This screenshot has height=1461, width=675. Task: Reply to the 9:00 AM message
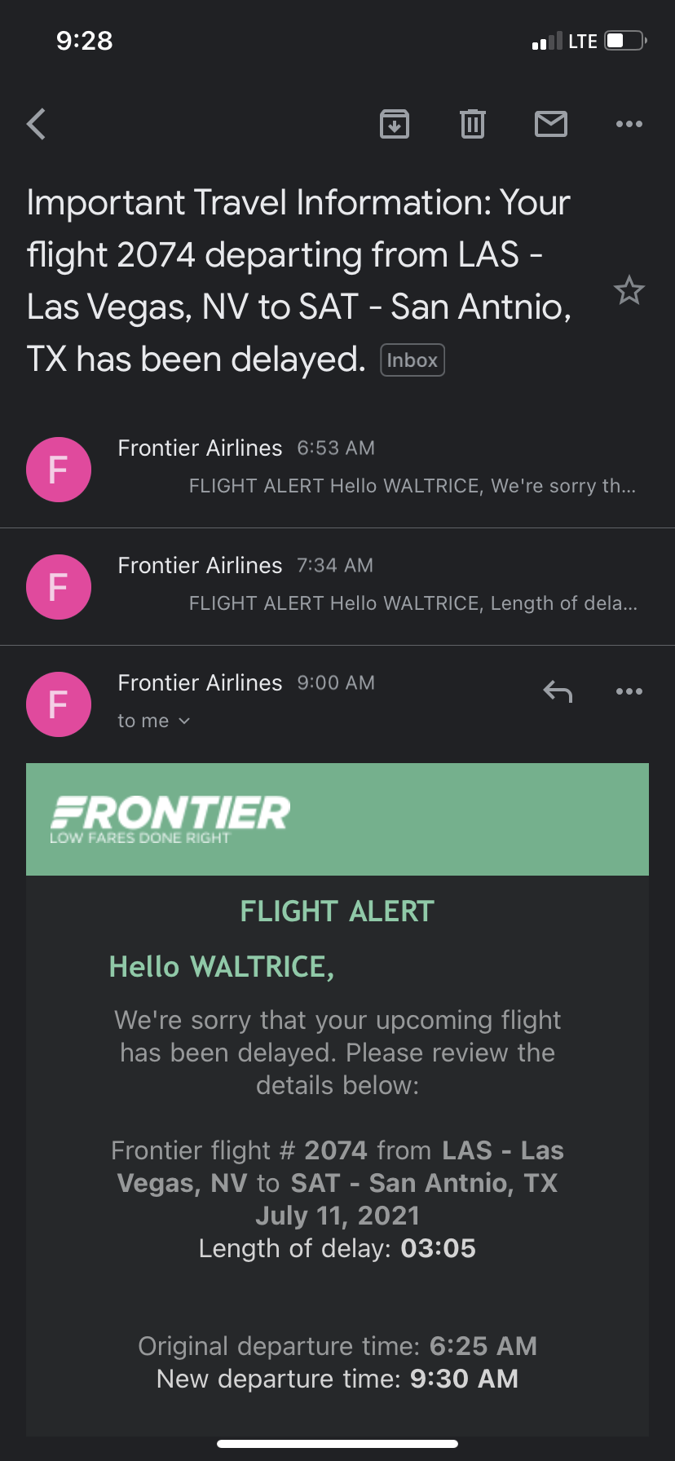[558, 692]
